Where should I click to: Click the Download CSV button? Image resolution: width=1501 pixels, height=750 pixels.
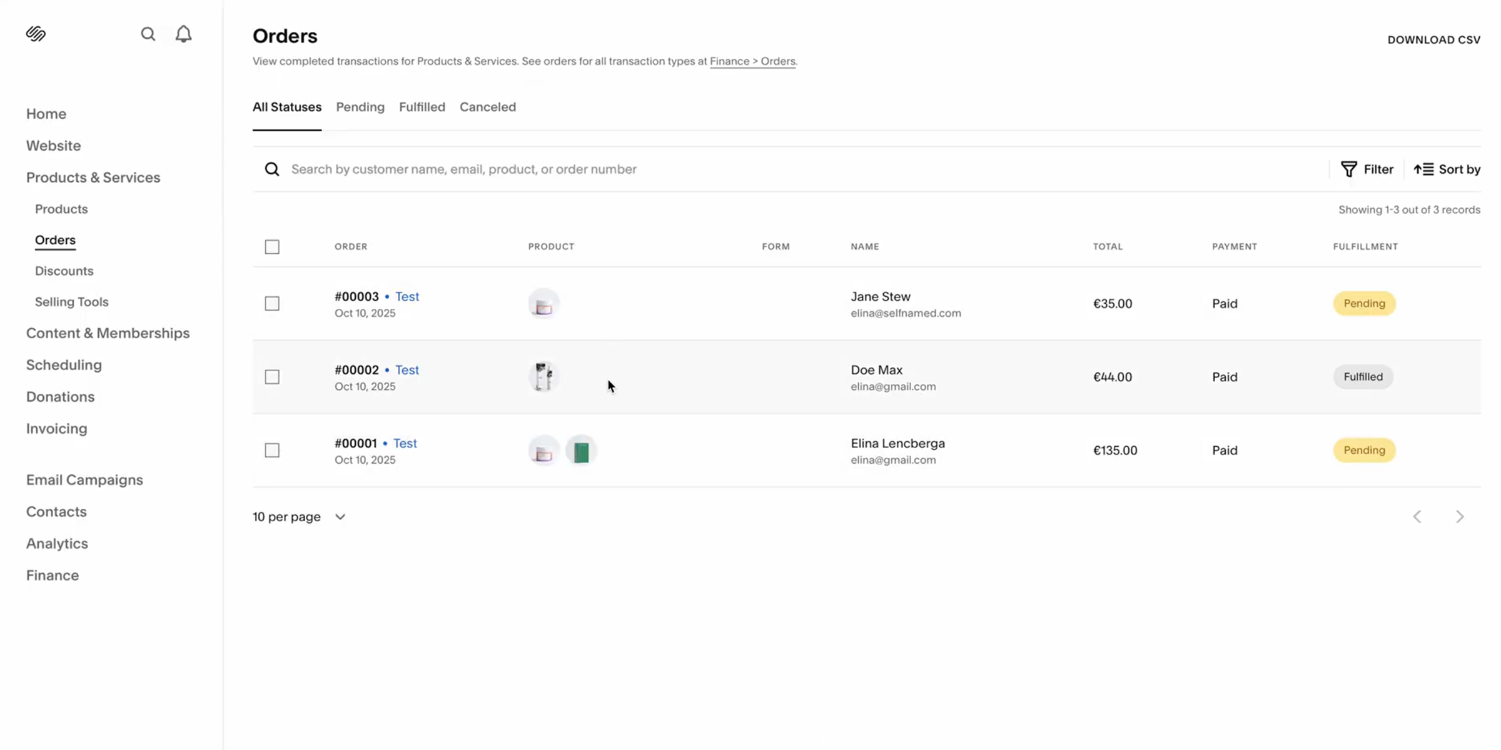[x=1433, y=40]
